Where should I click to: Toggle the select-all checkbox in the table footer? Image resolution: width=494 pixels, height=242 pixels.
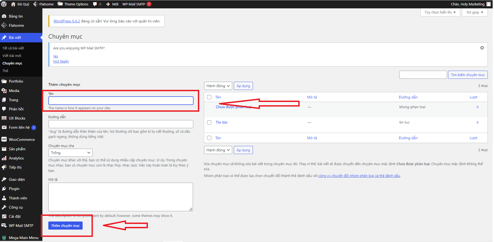(209, 138)
